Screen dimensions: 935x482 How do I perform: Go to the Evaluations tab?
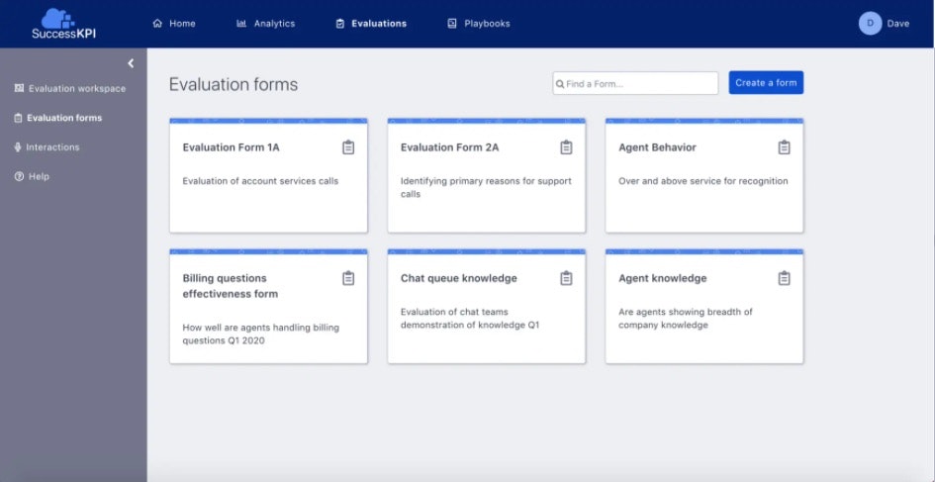371,24
